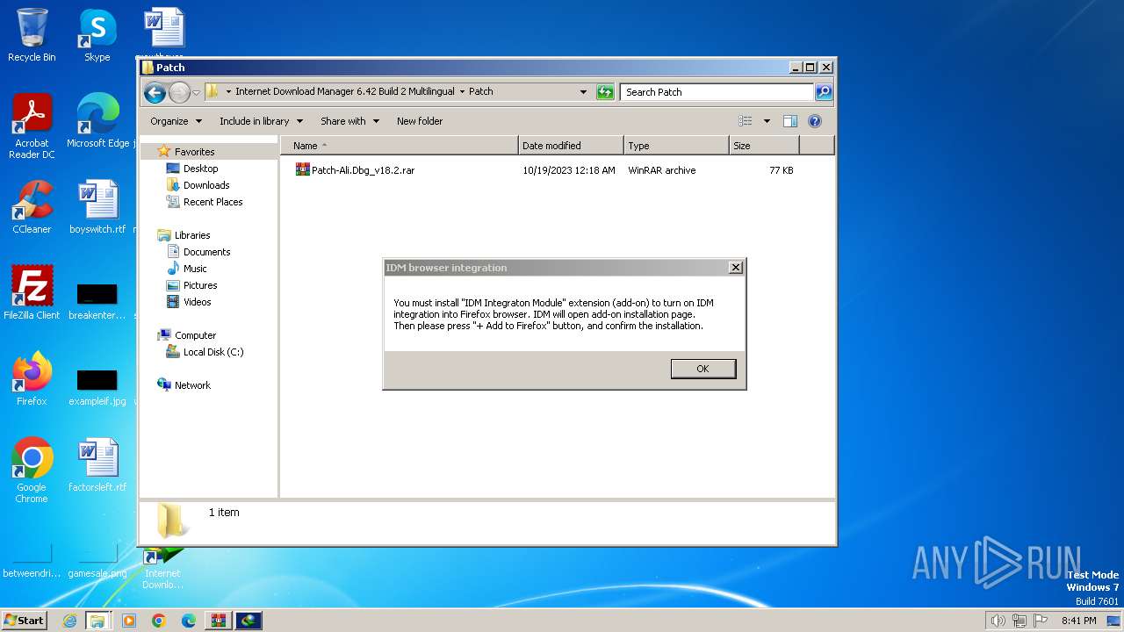This screenshot has height=632, width=1124.
Task: Open the Include in library menu
Action: pos(261,121)
